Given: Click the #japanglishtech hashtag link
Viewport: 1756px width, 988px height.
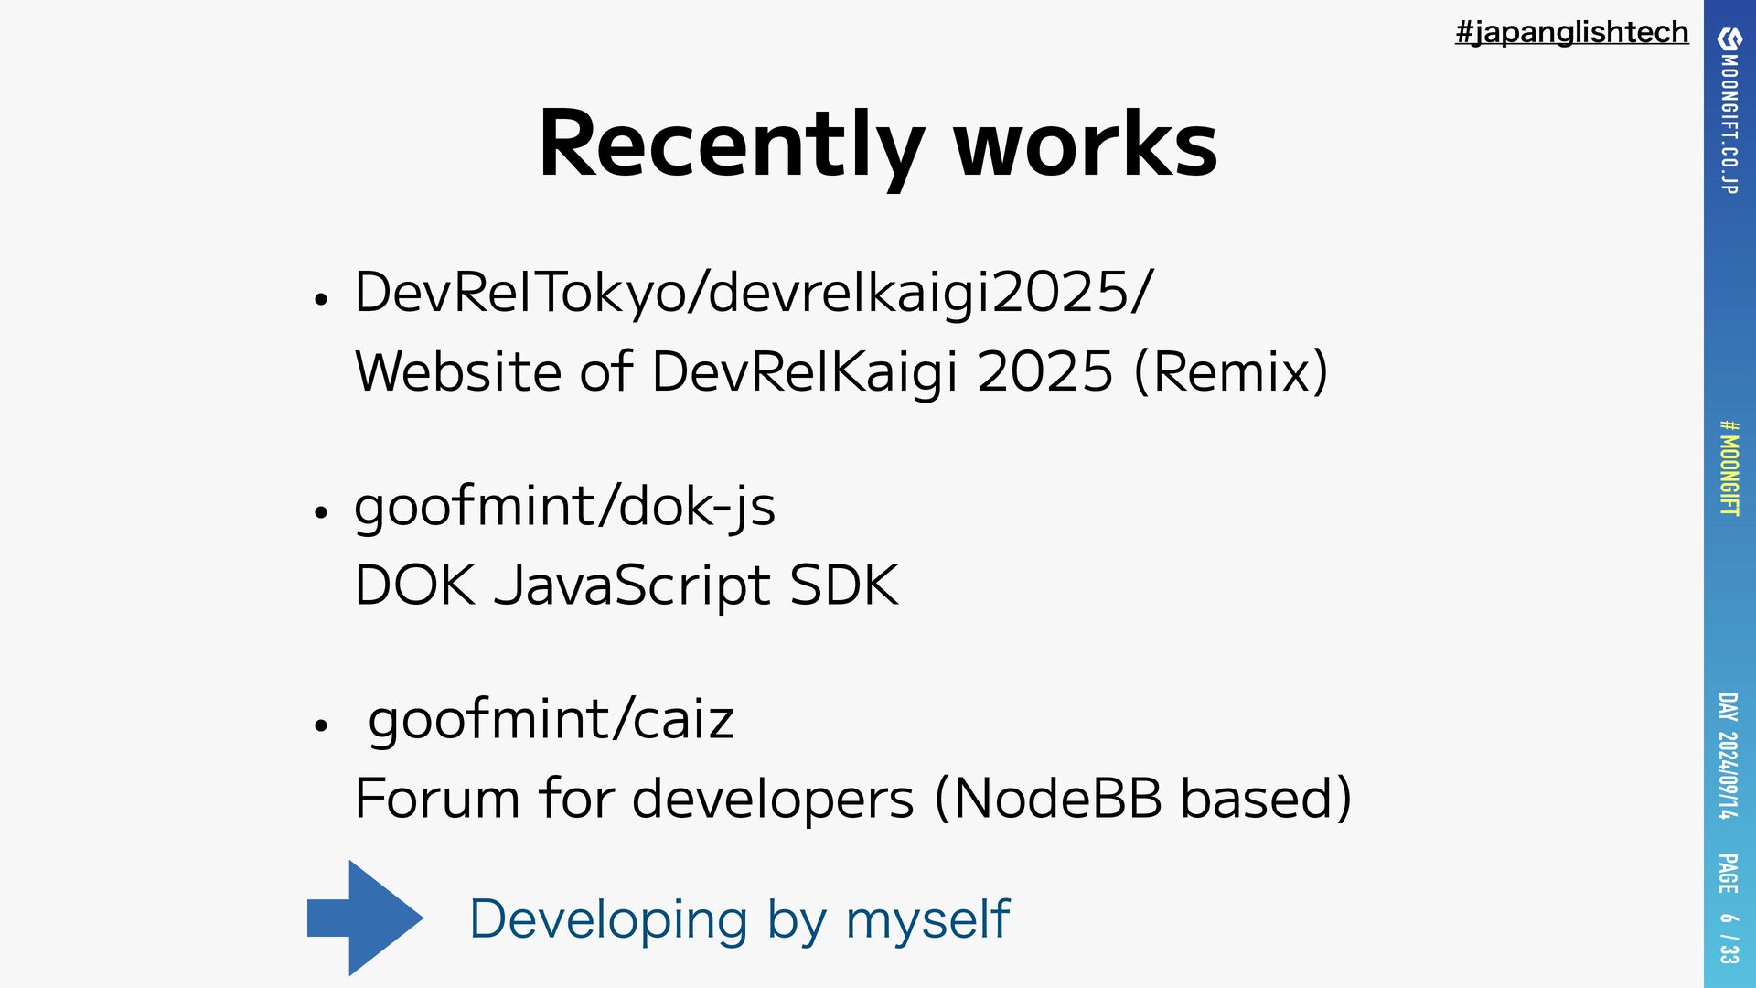Looking at the screenshot, I should pos(1571,33).
